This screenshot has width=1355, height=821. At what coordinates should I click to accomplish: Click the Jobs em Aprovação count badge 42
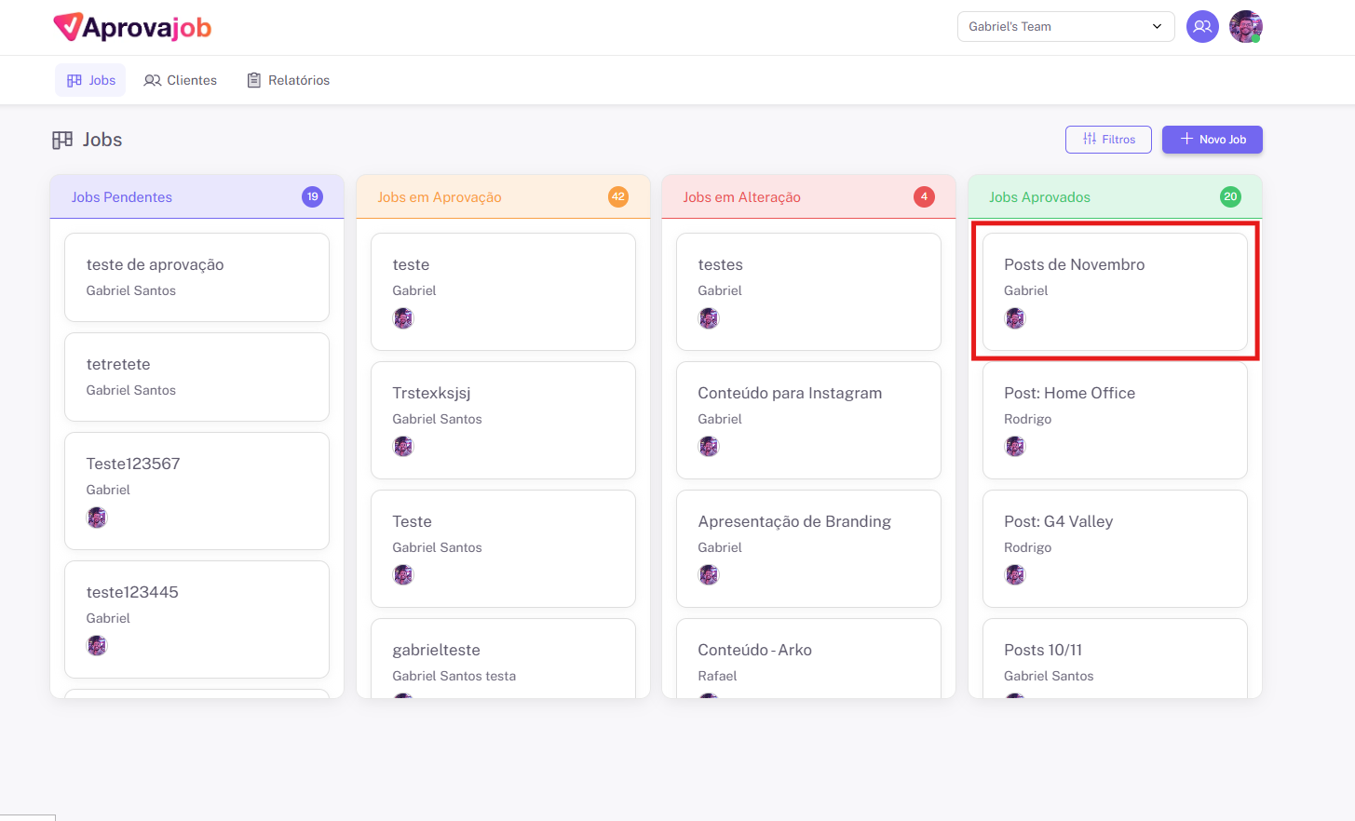click(618, 196)
